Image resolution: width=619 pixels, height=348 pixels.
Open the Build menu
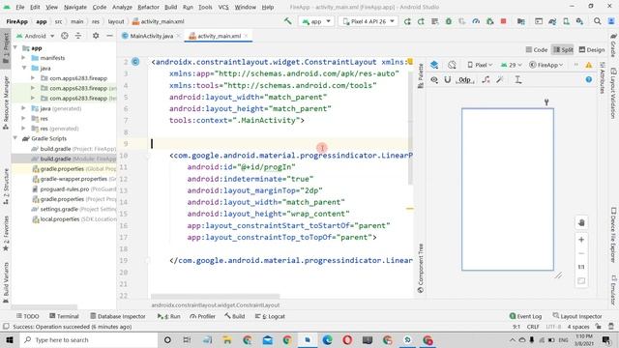point(170,7)
